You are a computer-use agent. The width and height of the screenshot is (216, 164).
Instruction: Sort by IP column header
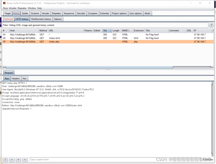pos(203,31)
